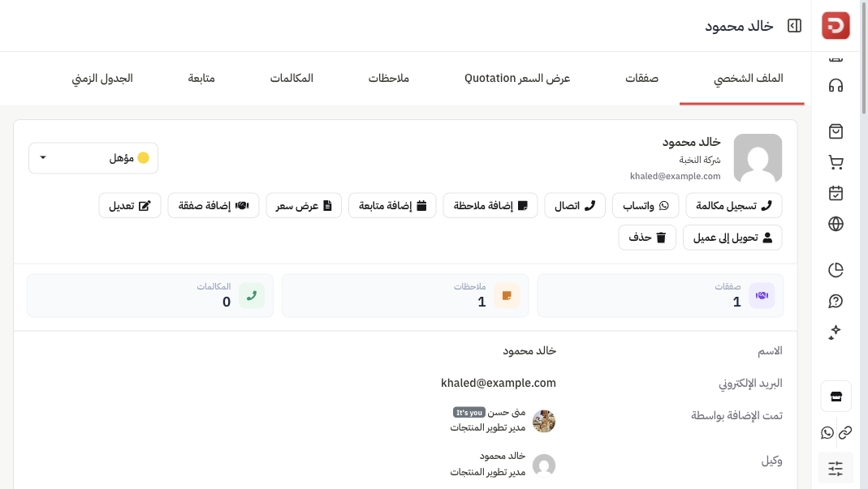Click the حذف delete button
This screenshot has height=489, width=868.
click(x=647, y=238)
